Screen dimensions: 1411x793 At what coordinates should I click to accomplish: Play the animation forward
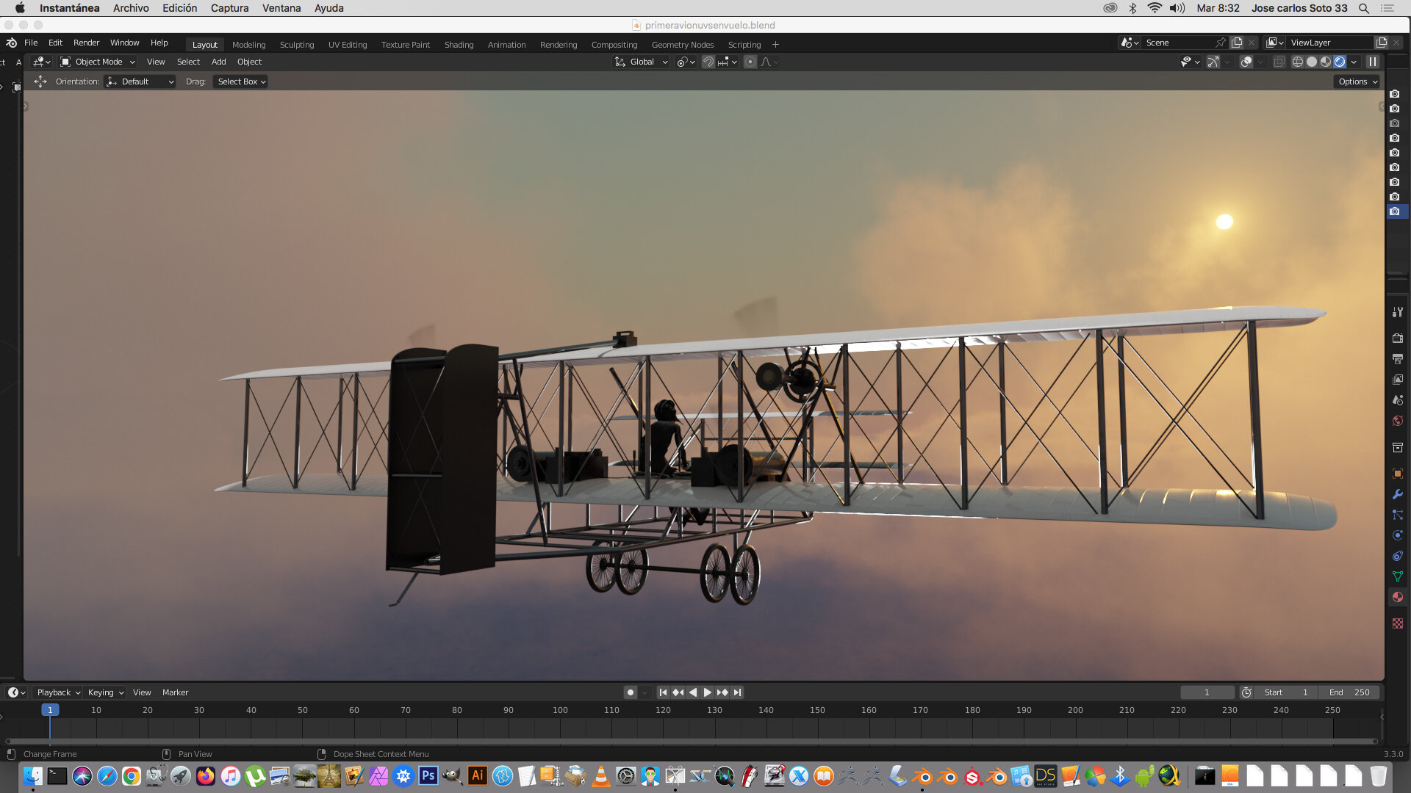click(x=707, y=692)
